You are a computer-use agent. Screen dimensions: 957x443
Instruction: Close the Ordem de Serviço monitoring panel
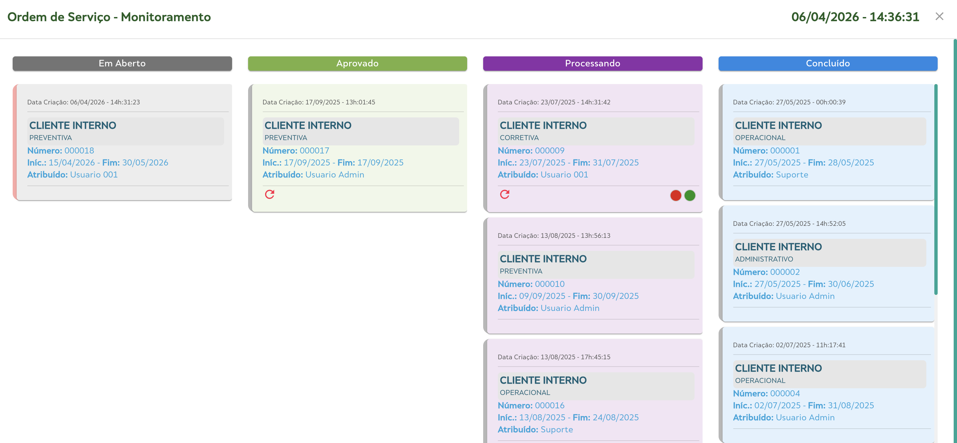pos(940,16)
